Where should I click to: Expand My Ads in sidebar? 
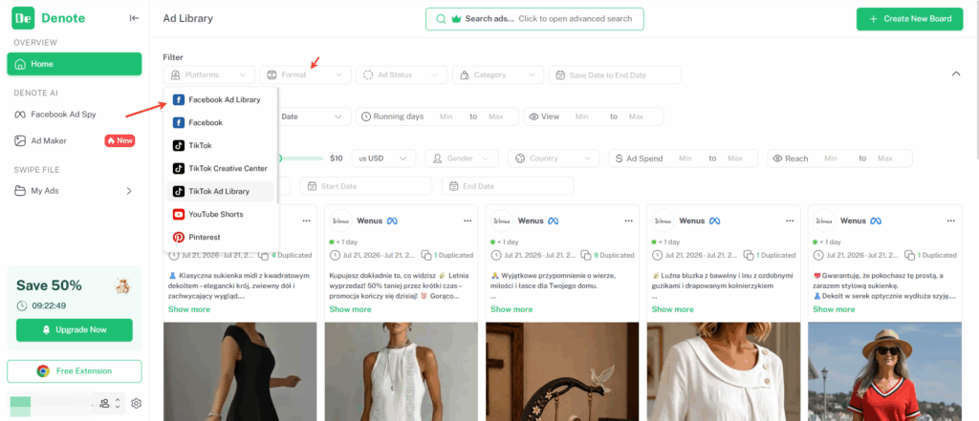pyautogui.click(x=75, y=191)
